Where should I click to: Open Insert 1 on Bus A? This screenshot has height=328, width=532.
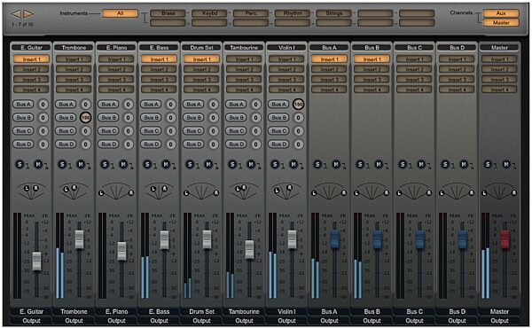[x=329, y=59]
